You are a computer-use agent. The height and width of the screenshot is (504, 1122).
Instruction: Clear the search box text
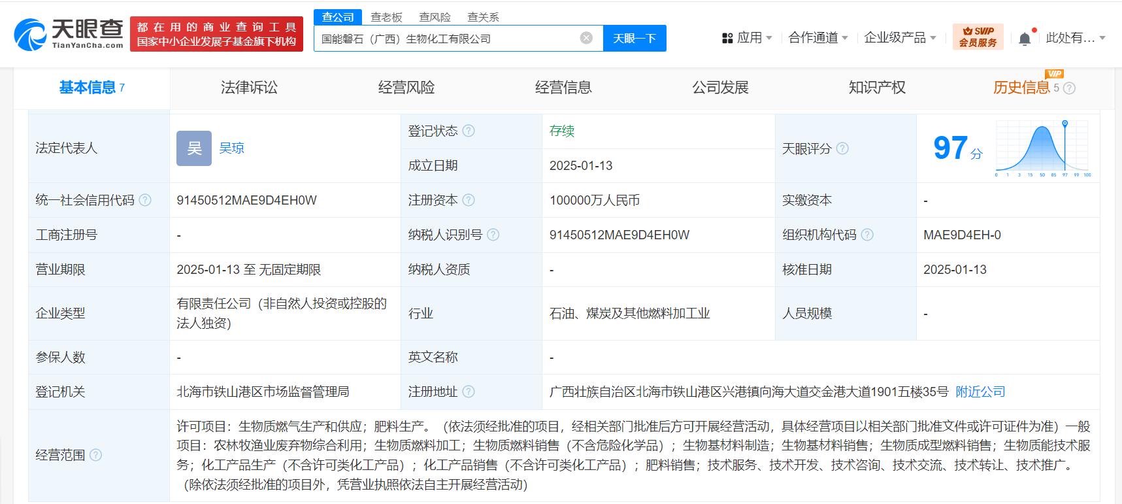tap(586, 38)
